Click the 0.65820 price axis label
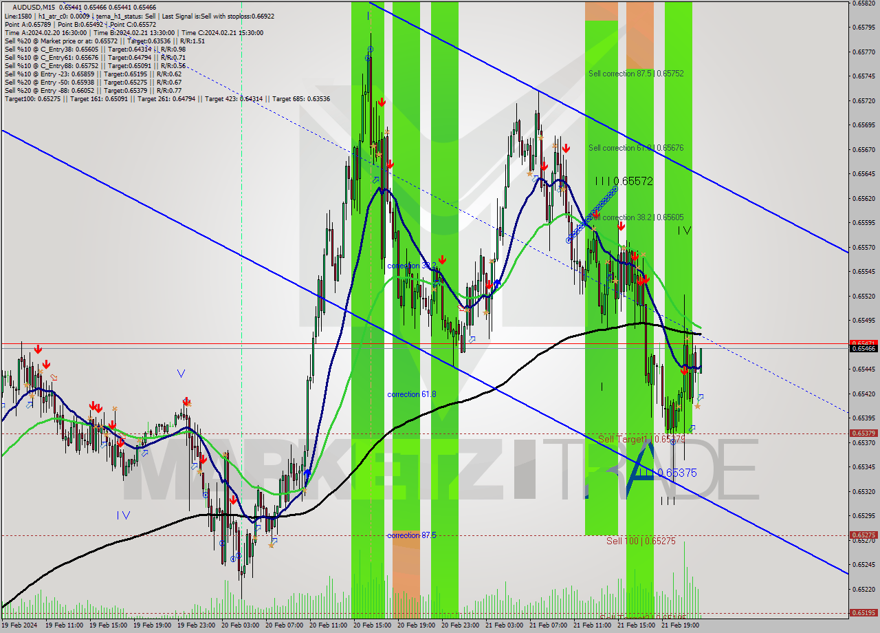 click(x=863, y=3)
